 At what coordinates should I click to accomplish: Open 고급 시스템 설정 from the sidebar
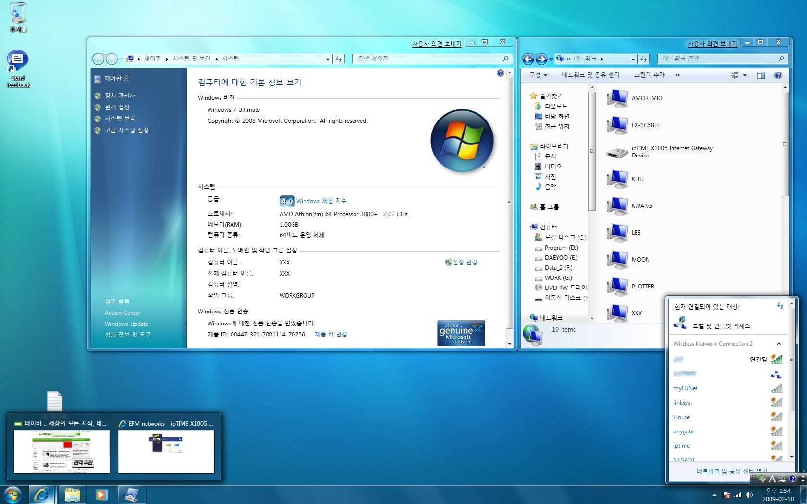tap(127, 131)
